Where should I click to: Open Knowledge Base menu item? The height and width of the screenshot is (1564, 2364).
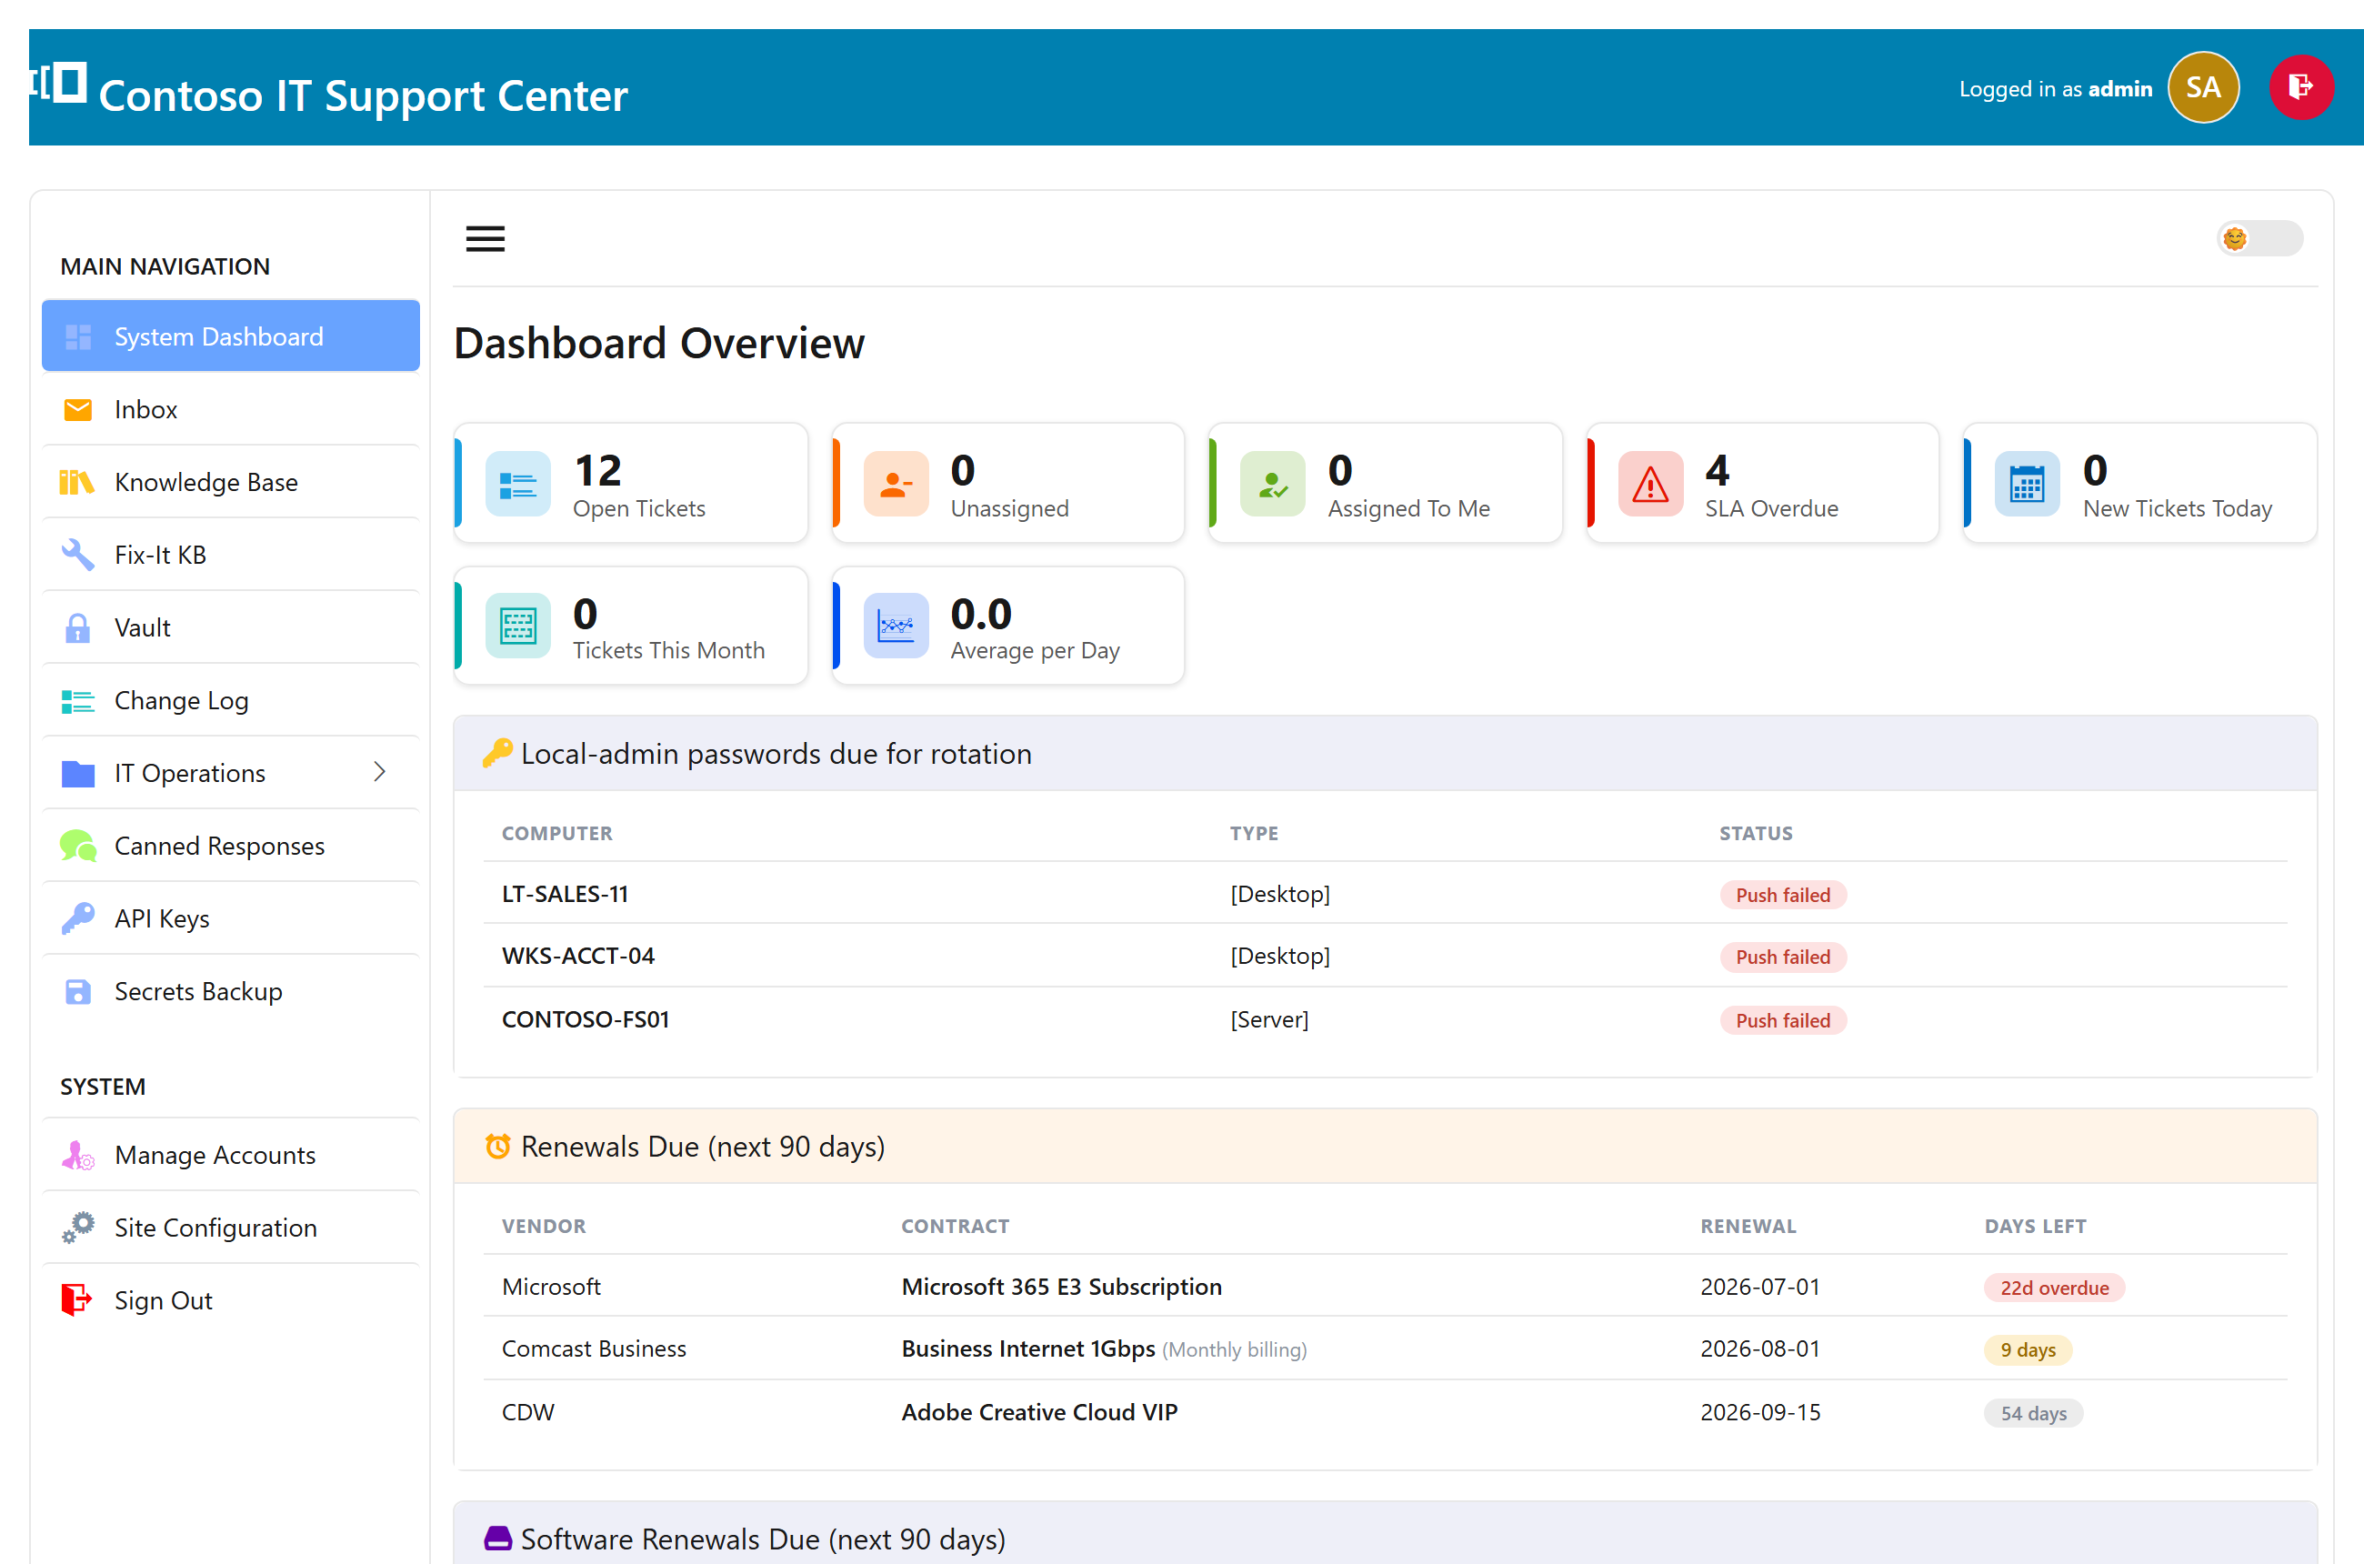(x=230, y=482)
